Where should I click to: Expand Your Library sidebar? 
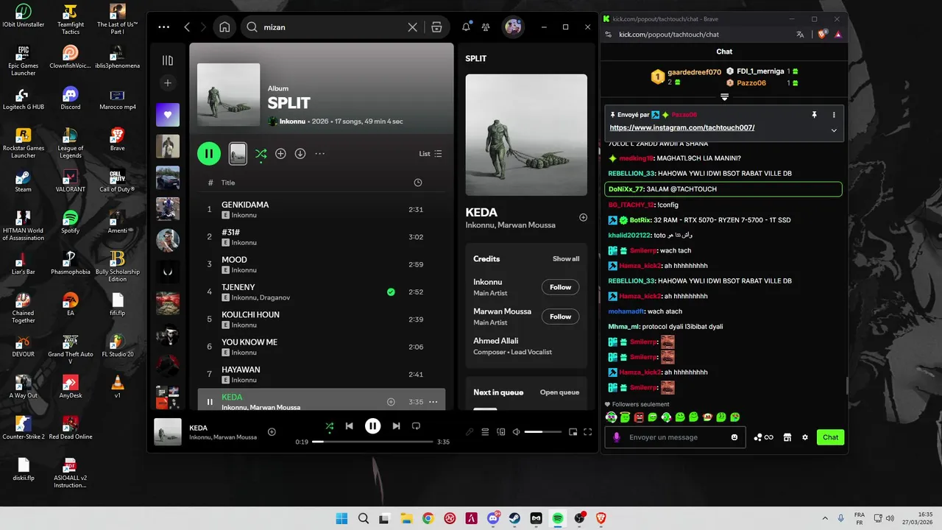[168, 60]
